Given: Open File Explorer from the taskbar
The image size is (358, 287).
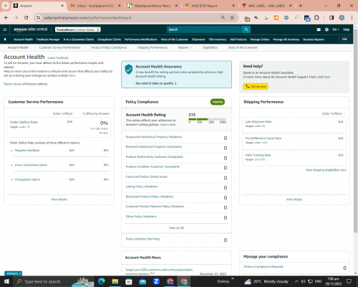Looking at the screenshot, I should coord(115,281).
